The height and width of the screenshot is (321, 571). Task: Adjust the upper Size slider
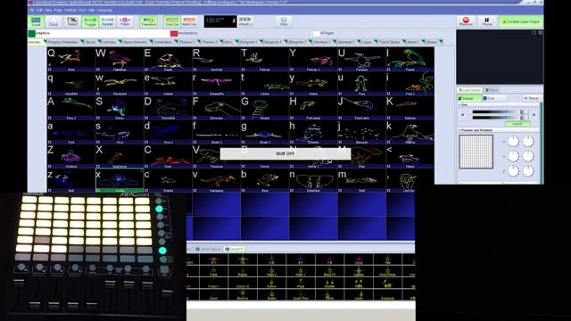[x=500, y=112]
